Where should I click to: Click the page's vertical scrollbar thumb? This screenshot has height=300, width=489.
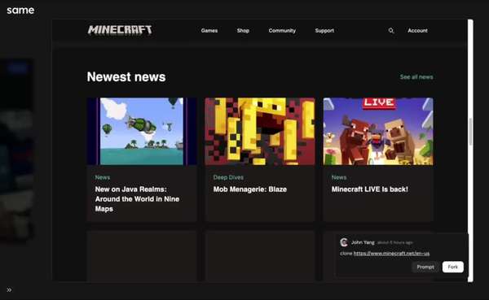[470, 132]
